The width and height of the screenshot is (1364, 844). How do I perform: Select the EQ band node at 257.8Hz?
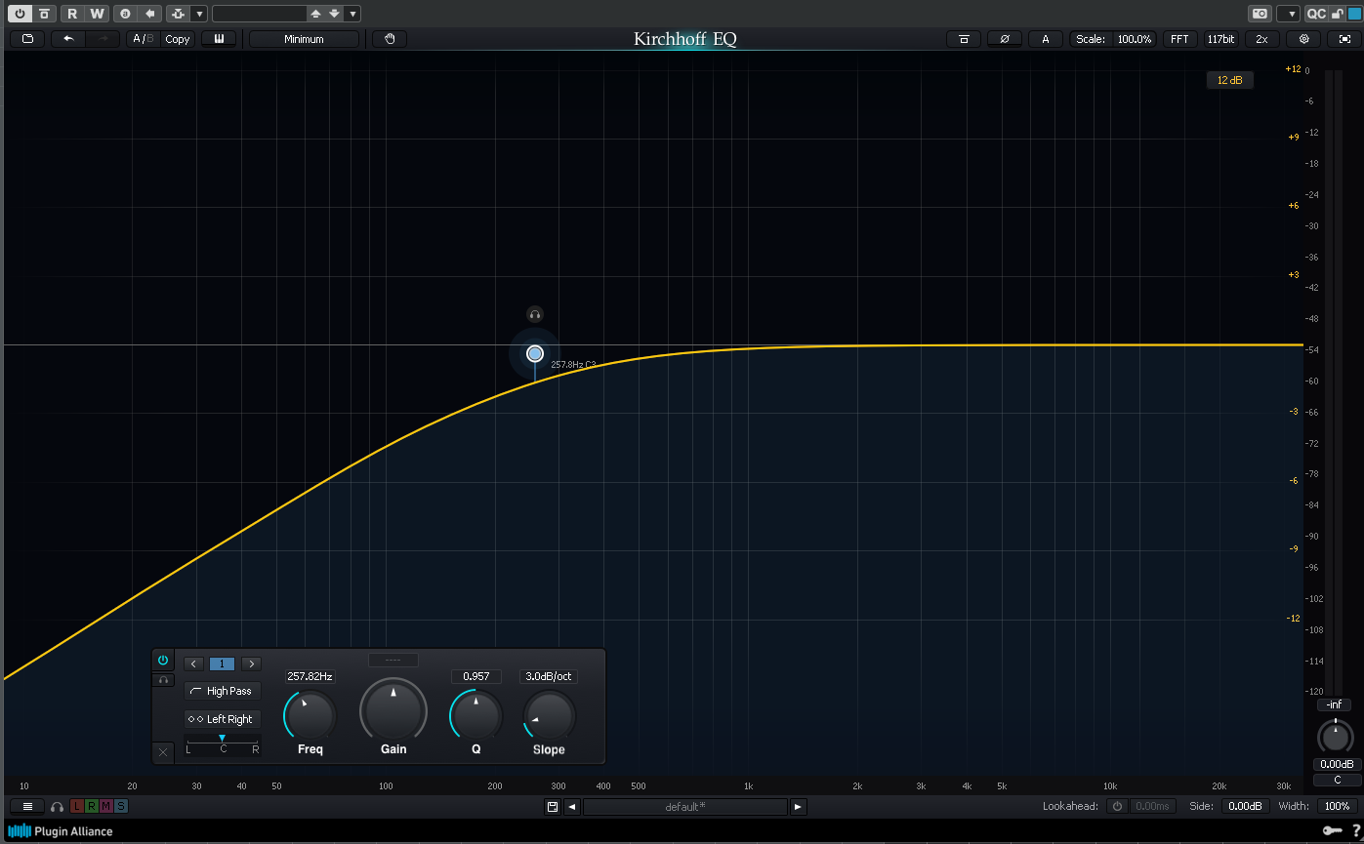pyautogui.click(x=535, y=353)
